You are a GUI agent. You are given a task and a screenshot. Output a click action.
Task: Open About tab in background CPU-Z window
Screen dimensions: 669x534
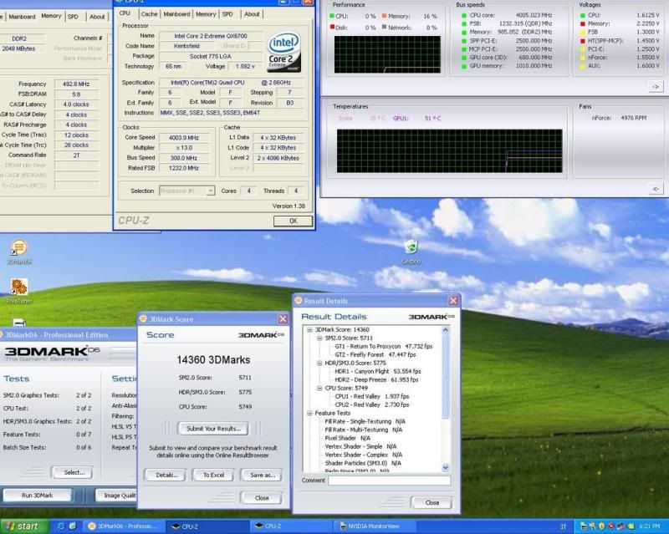tap(97, 17)
